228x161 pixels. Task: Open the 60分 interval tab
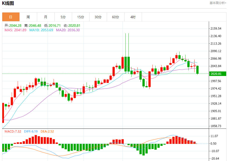[x=115, y=17]
